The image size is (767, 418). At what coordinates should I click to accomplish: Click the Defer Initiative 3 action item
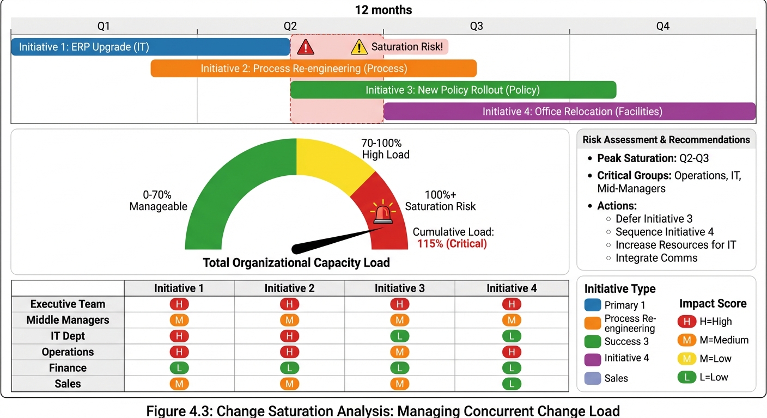654,218
